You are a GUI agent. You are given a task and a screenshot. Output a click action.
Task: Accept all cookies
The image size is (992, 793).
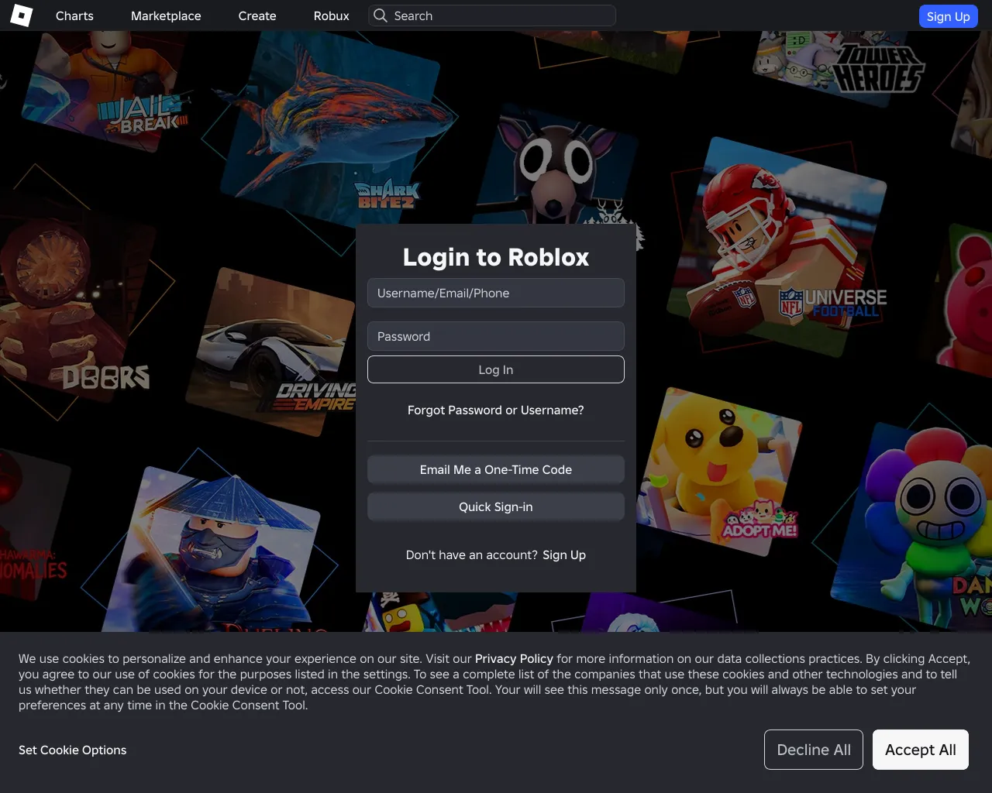coord(921,750)
